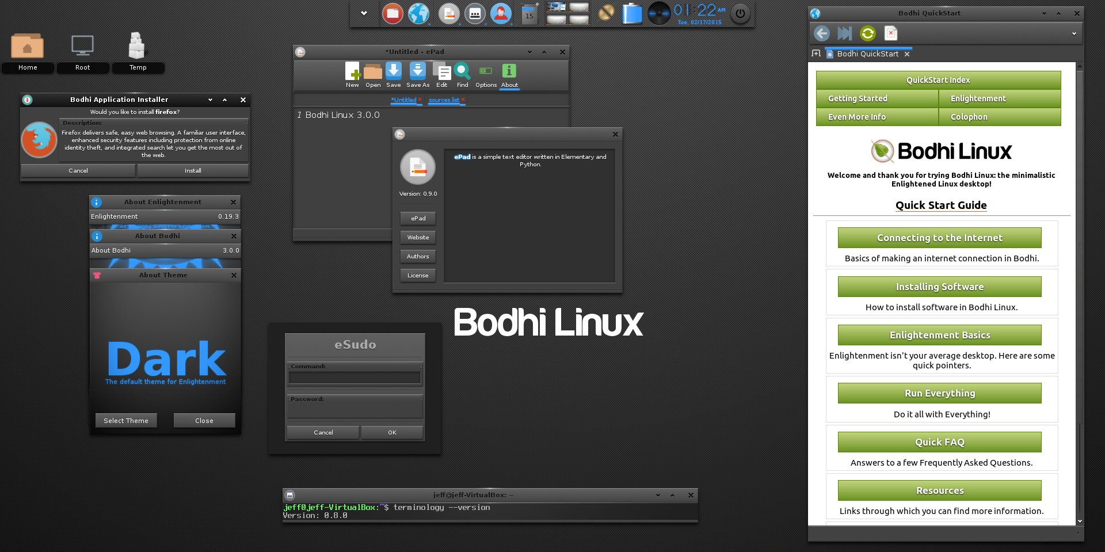Click the QuickStart page vertical scrollbar
Screen dimensions: 1105x552
click(x=1080, y=288)
